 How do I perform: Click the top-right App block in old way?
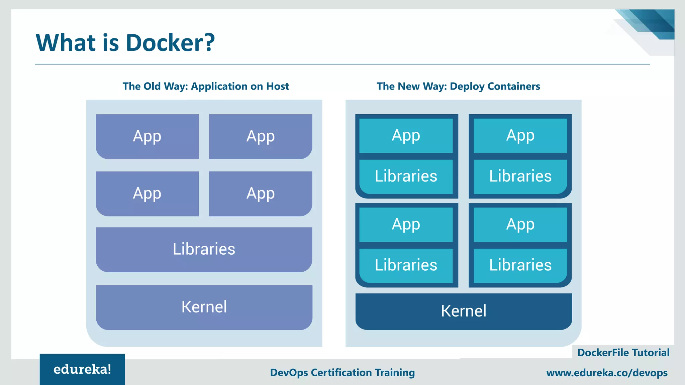(261, 136)
